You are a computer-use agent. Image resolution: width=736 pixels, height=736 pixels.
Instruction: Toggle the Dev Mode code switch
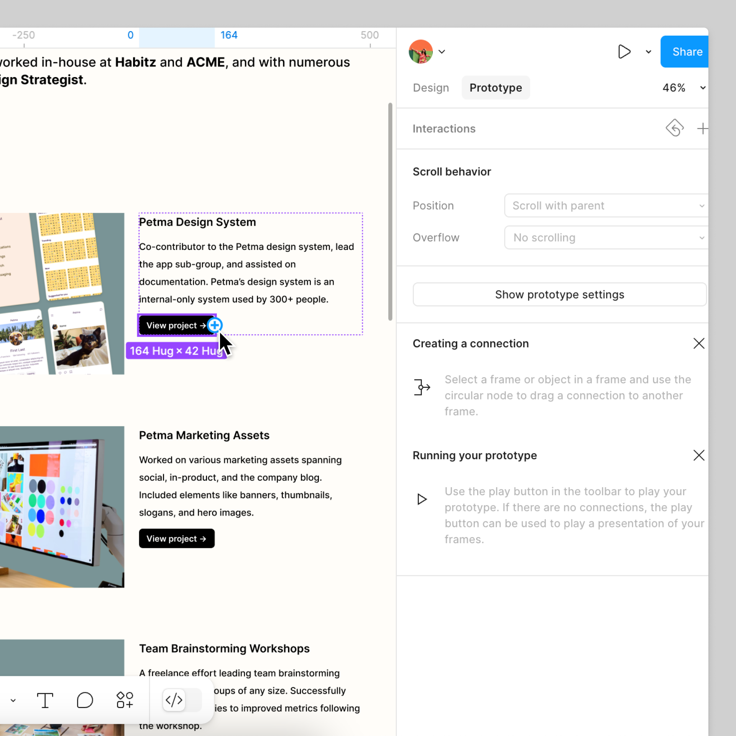tap(182, 700)
